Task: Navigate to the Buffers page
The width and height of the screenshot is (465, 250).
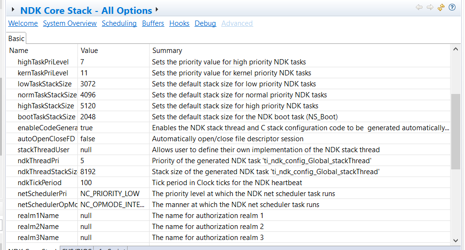Action: click(x=153, y=23)
